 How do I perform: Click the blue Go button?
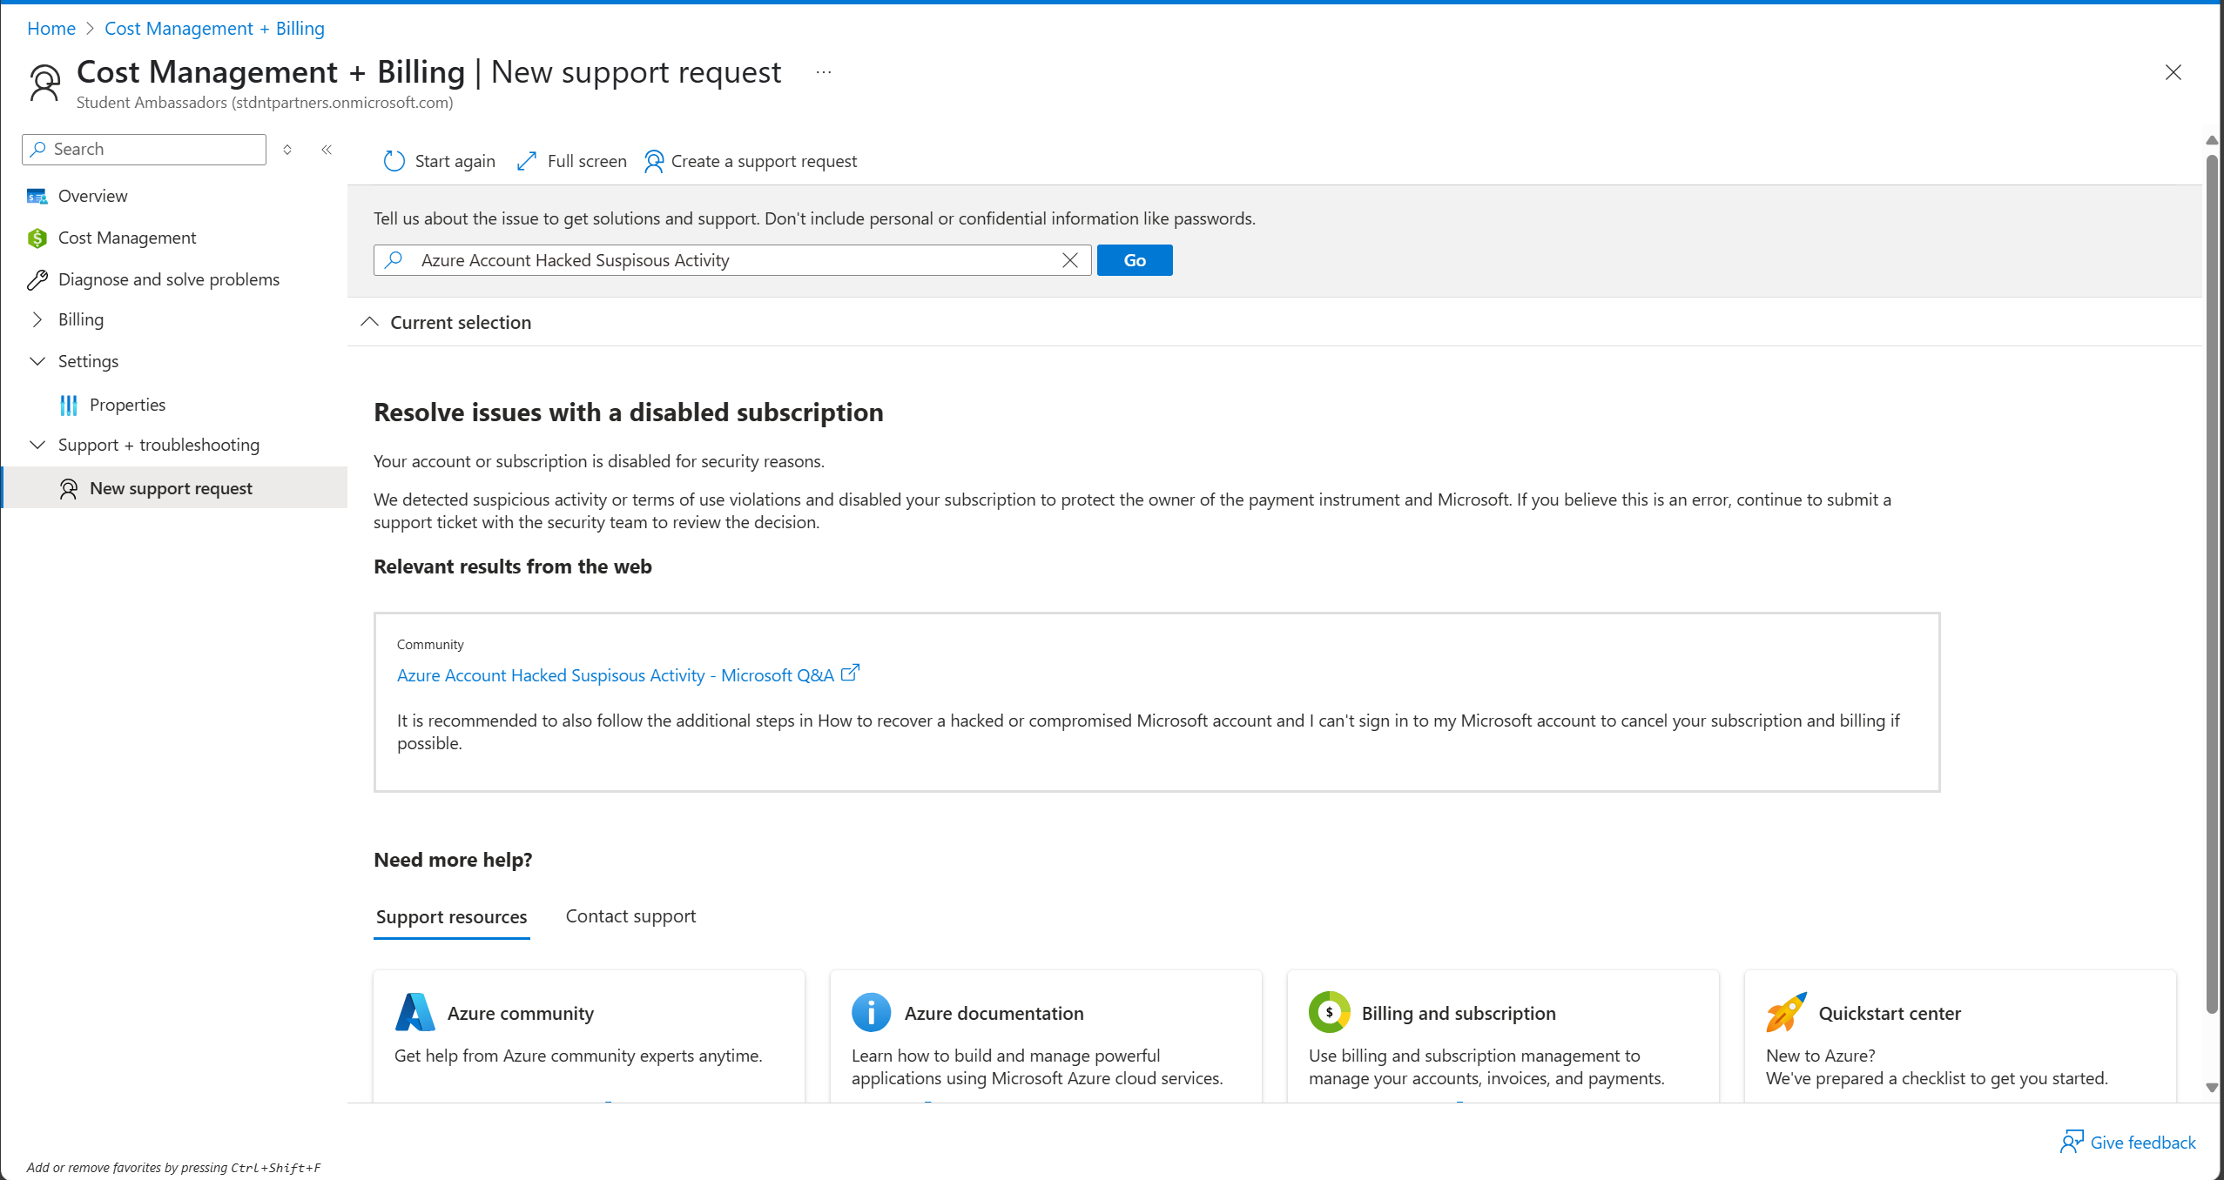point(1135,260)
